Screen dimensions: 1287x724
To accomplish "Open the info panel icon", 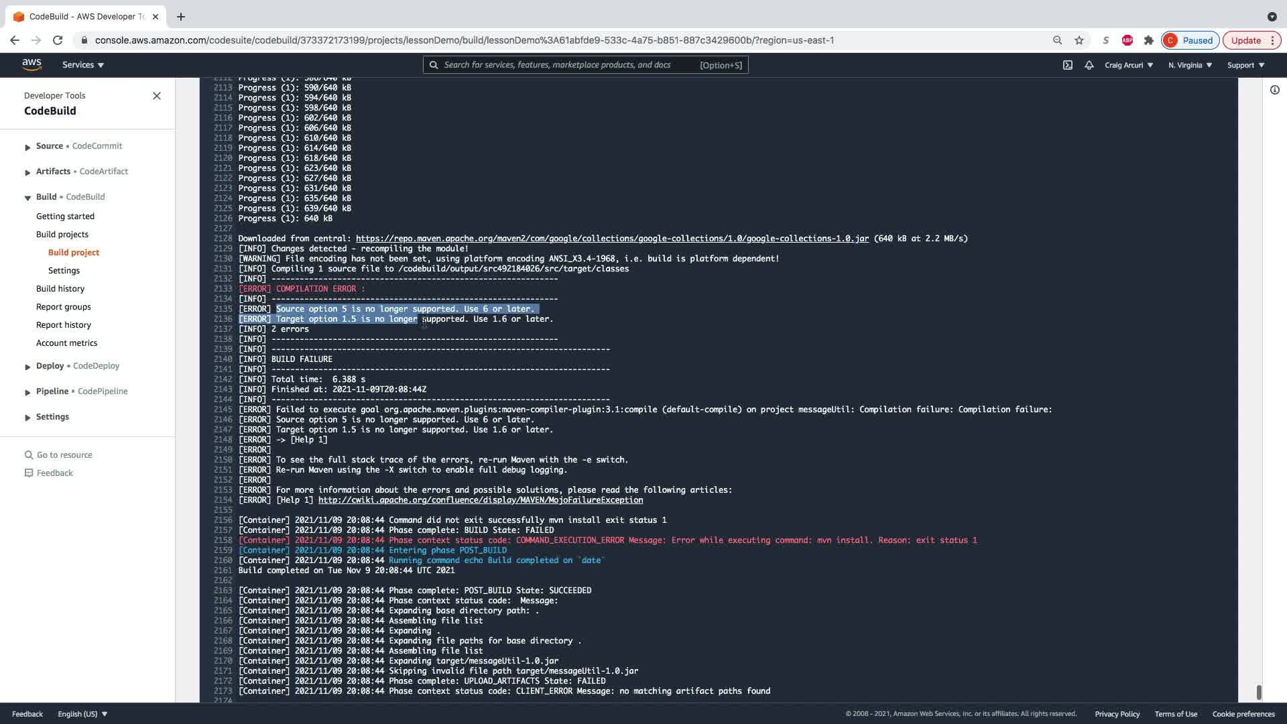I will coord(1274,90).
